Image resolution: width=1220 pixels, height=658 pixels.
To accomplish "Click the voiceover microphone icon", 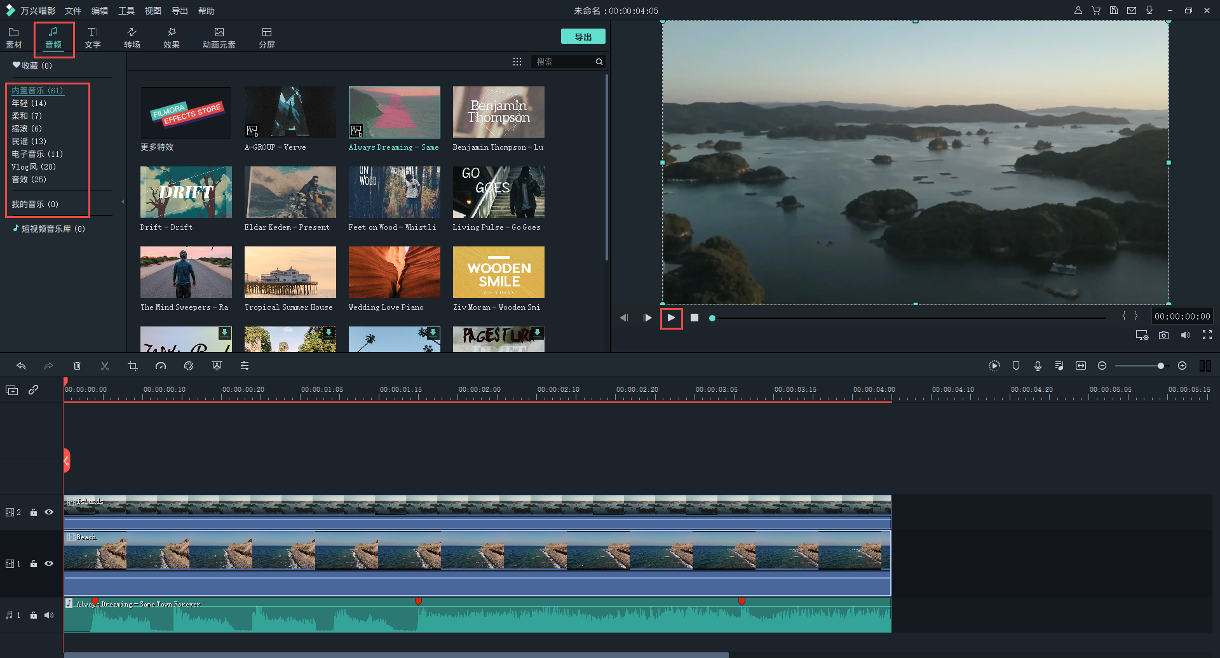I will (1038, 366).
